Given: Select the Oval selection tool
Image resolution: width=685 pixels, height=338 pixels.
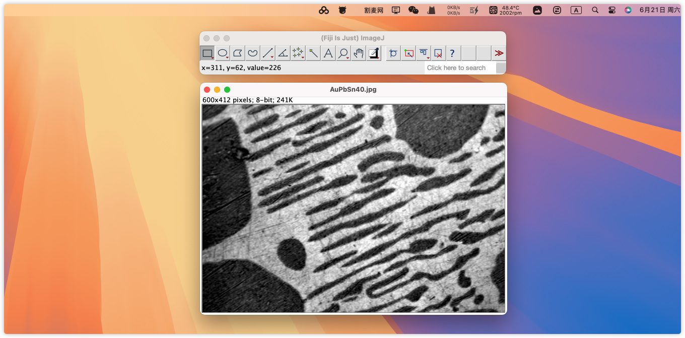Looking at the screenshot, I should [x=222, y=53].
